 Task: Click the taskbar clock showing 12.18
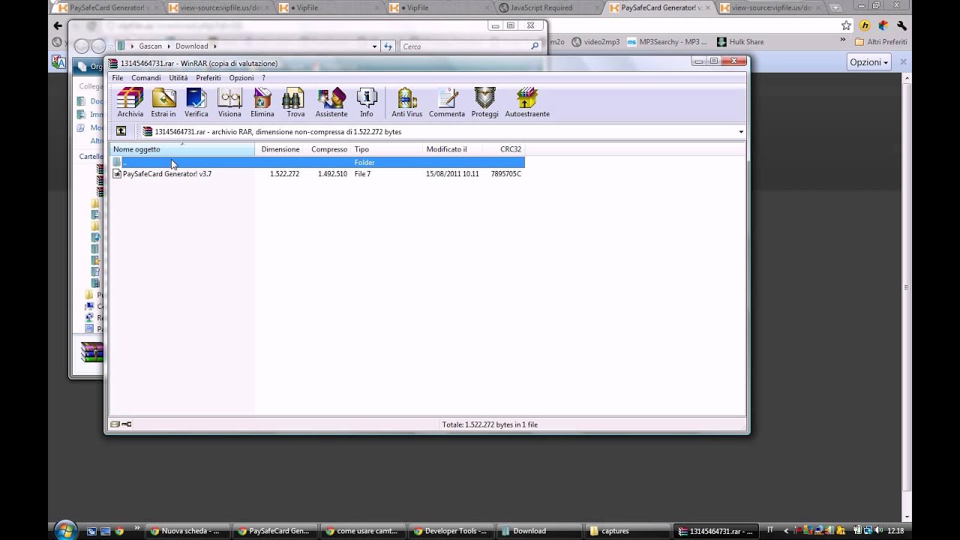tap(895, 531)
